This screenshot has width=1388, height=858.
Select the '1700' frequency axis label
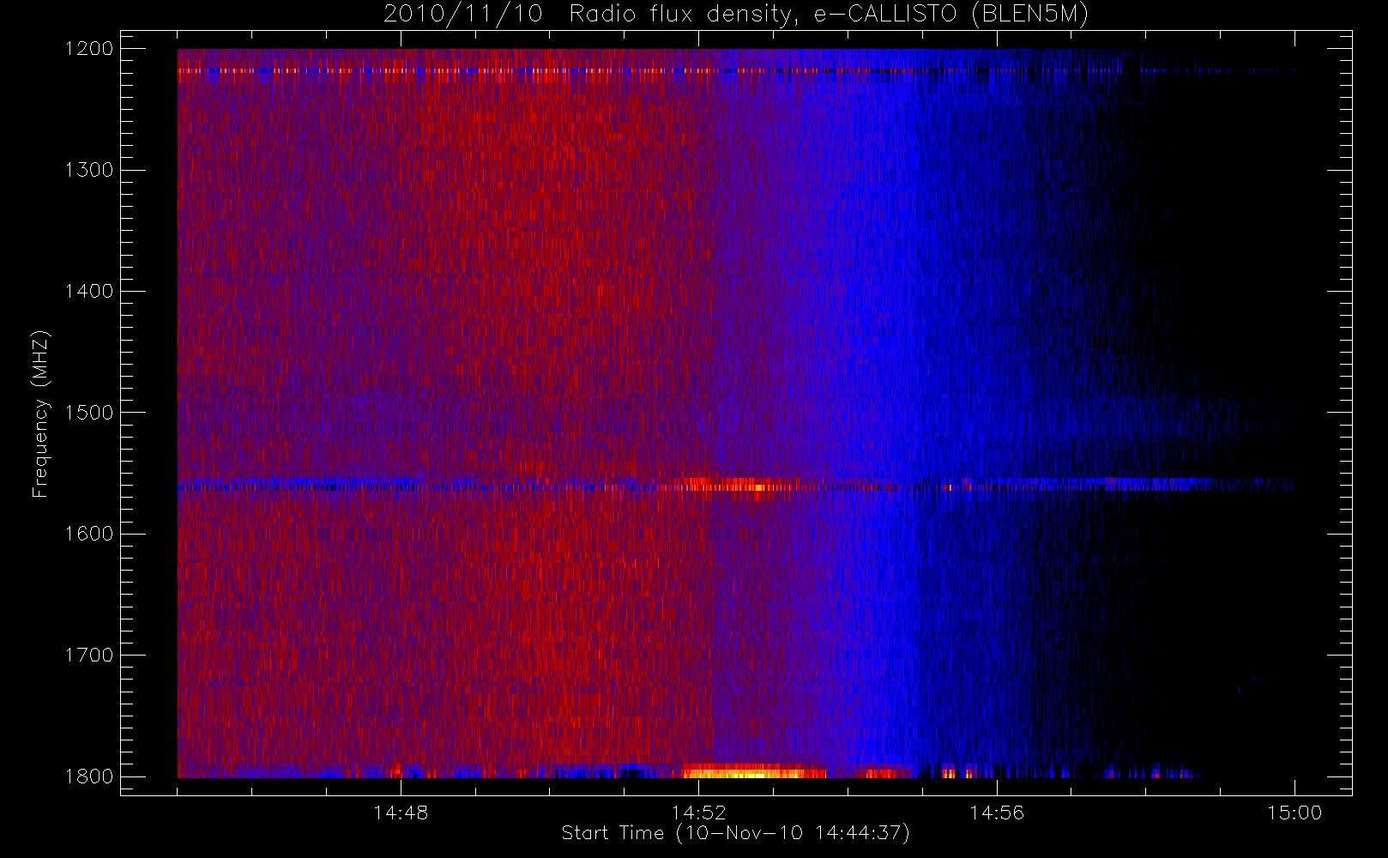89,656
